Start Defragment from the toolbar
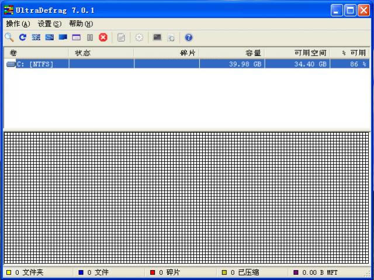Viewport: 374px width, 280px height. (36, 37)
